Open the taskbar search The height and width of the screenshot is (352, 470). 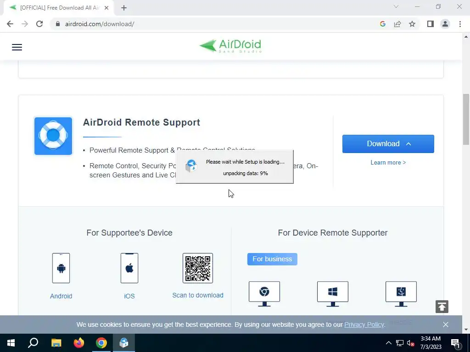[33, 343]
